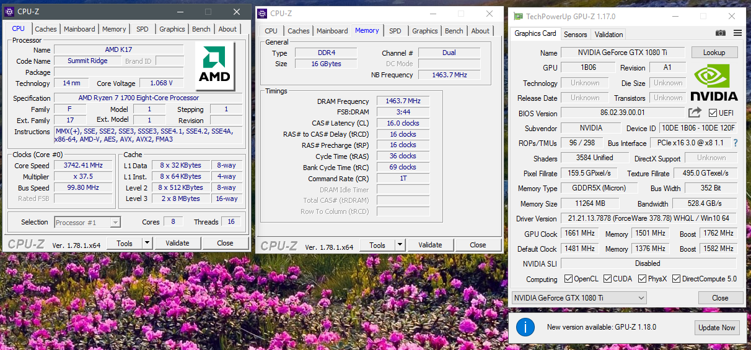The image size is (751, 350).
Task: Toggle the PhysX checkbox
Action: tap(642, 279)
